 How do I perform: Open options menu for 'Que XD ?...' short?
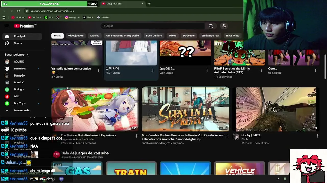[207, 70]
